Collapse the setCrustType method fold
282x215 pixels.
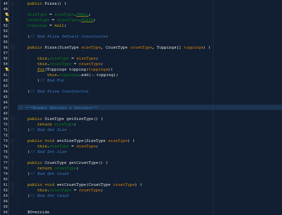(13, 185)
